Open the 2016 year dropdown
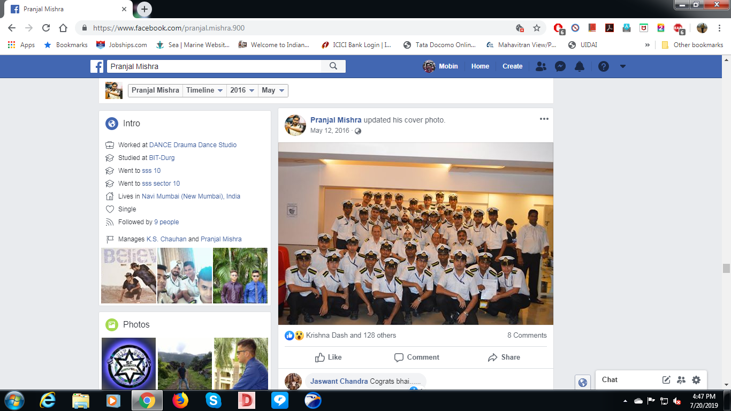 (242, 90)
